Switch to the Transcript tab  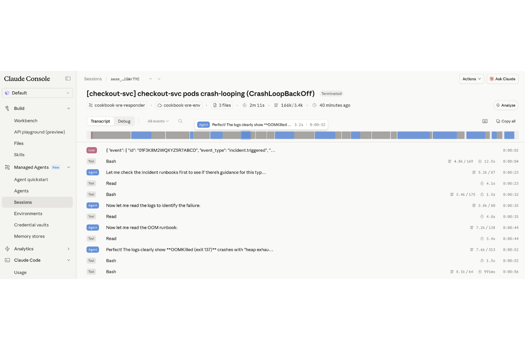click(100, 121)
